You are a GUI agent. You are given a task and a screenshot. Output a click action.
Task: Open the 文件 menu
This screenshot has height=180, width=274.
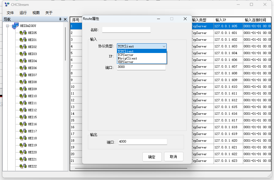pos(10,13)
